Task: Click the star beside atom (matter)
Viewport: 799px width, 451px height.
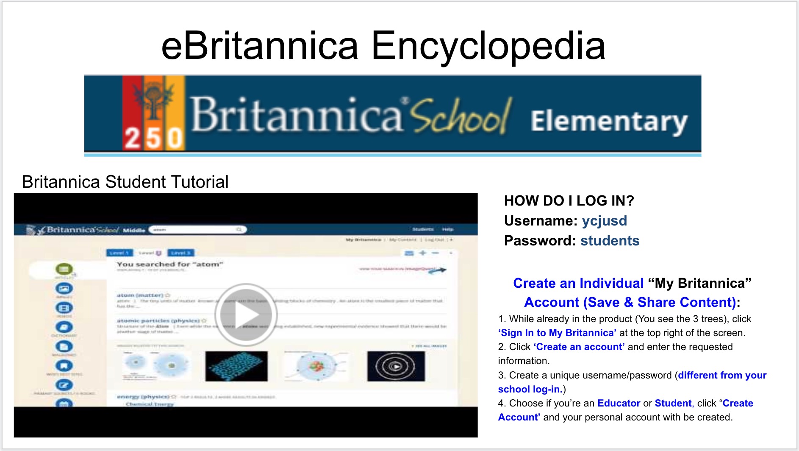Action: tap(168, 295)
